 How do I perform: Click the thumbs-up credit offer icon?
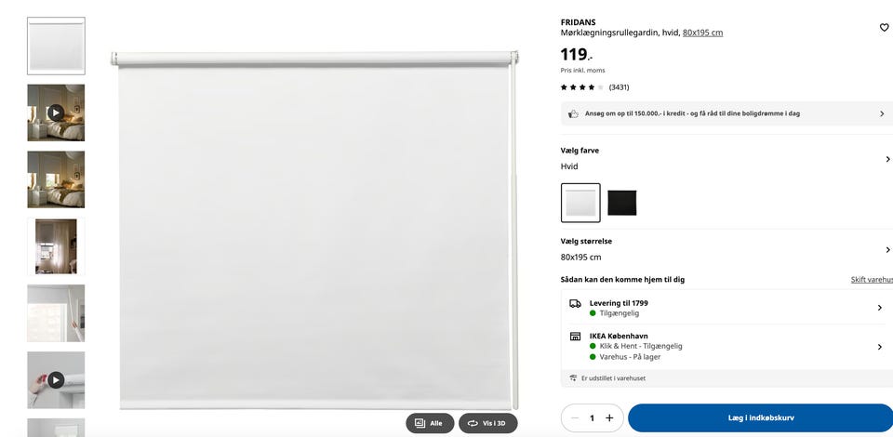(x=574, y=113)
